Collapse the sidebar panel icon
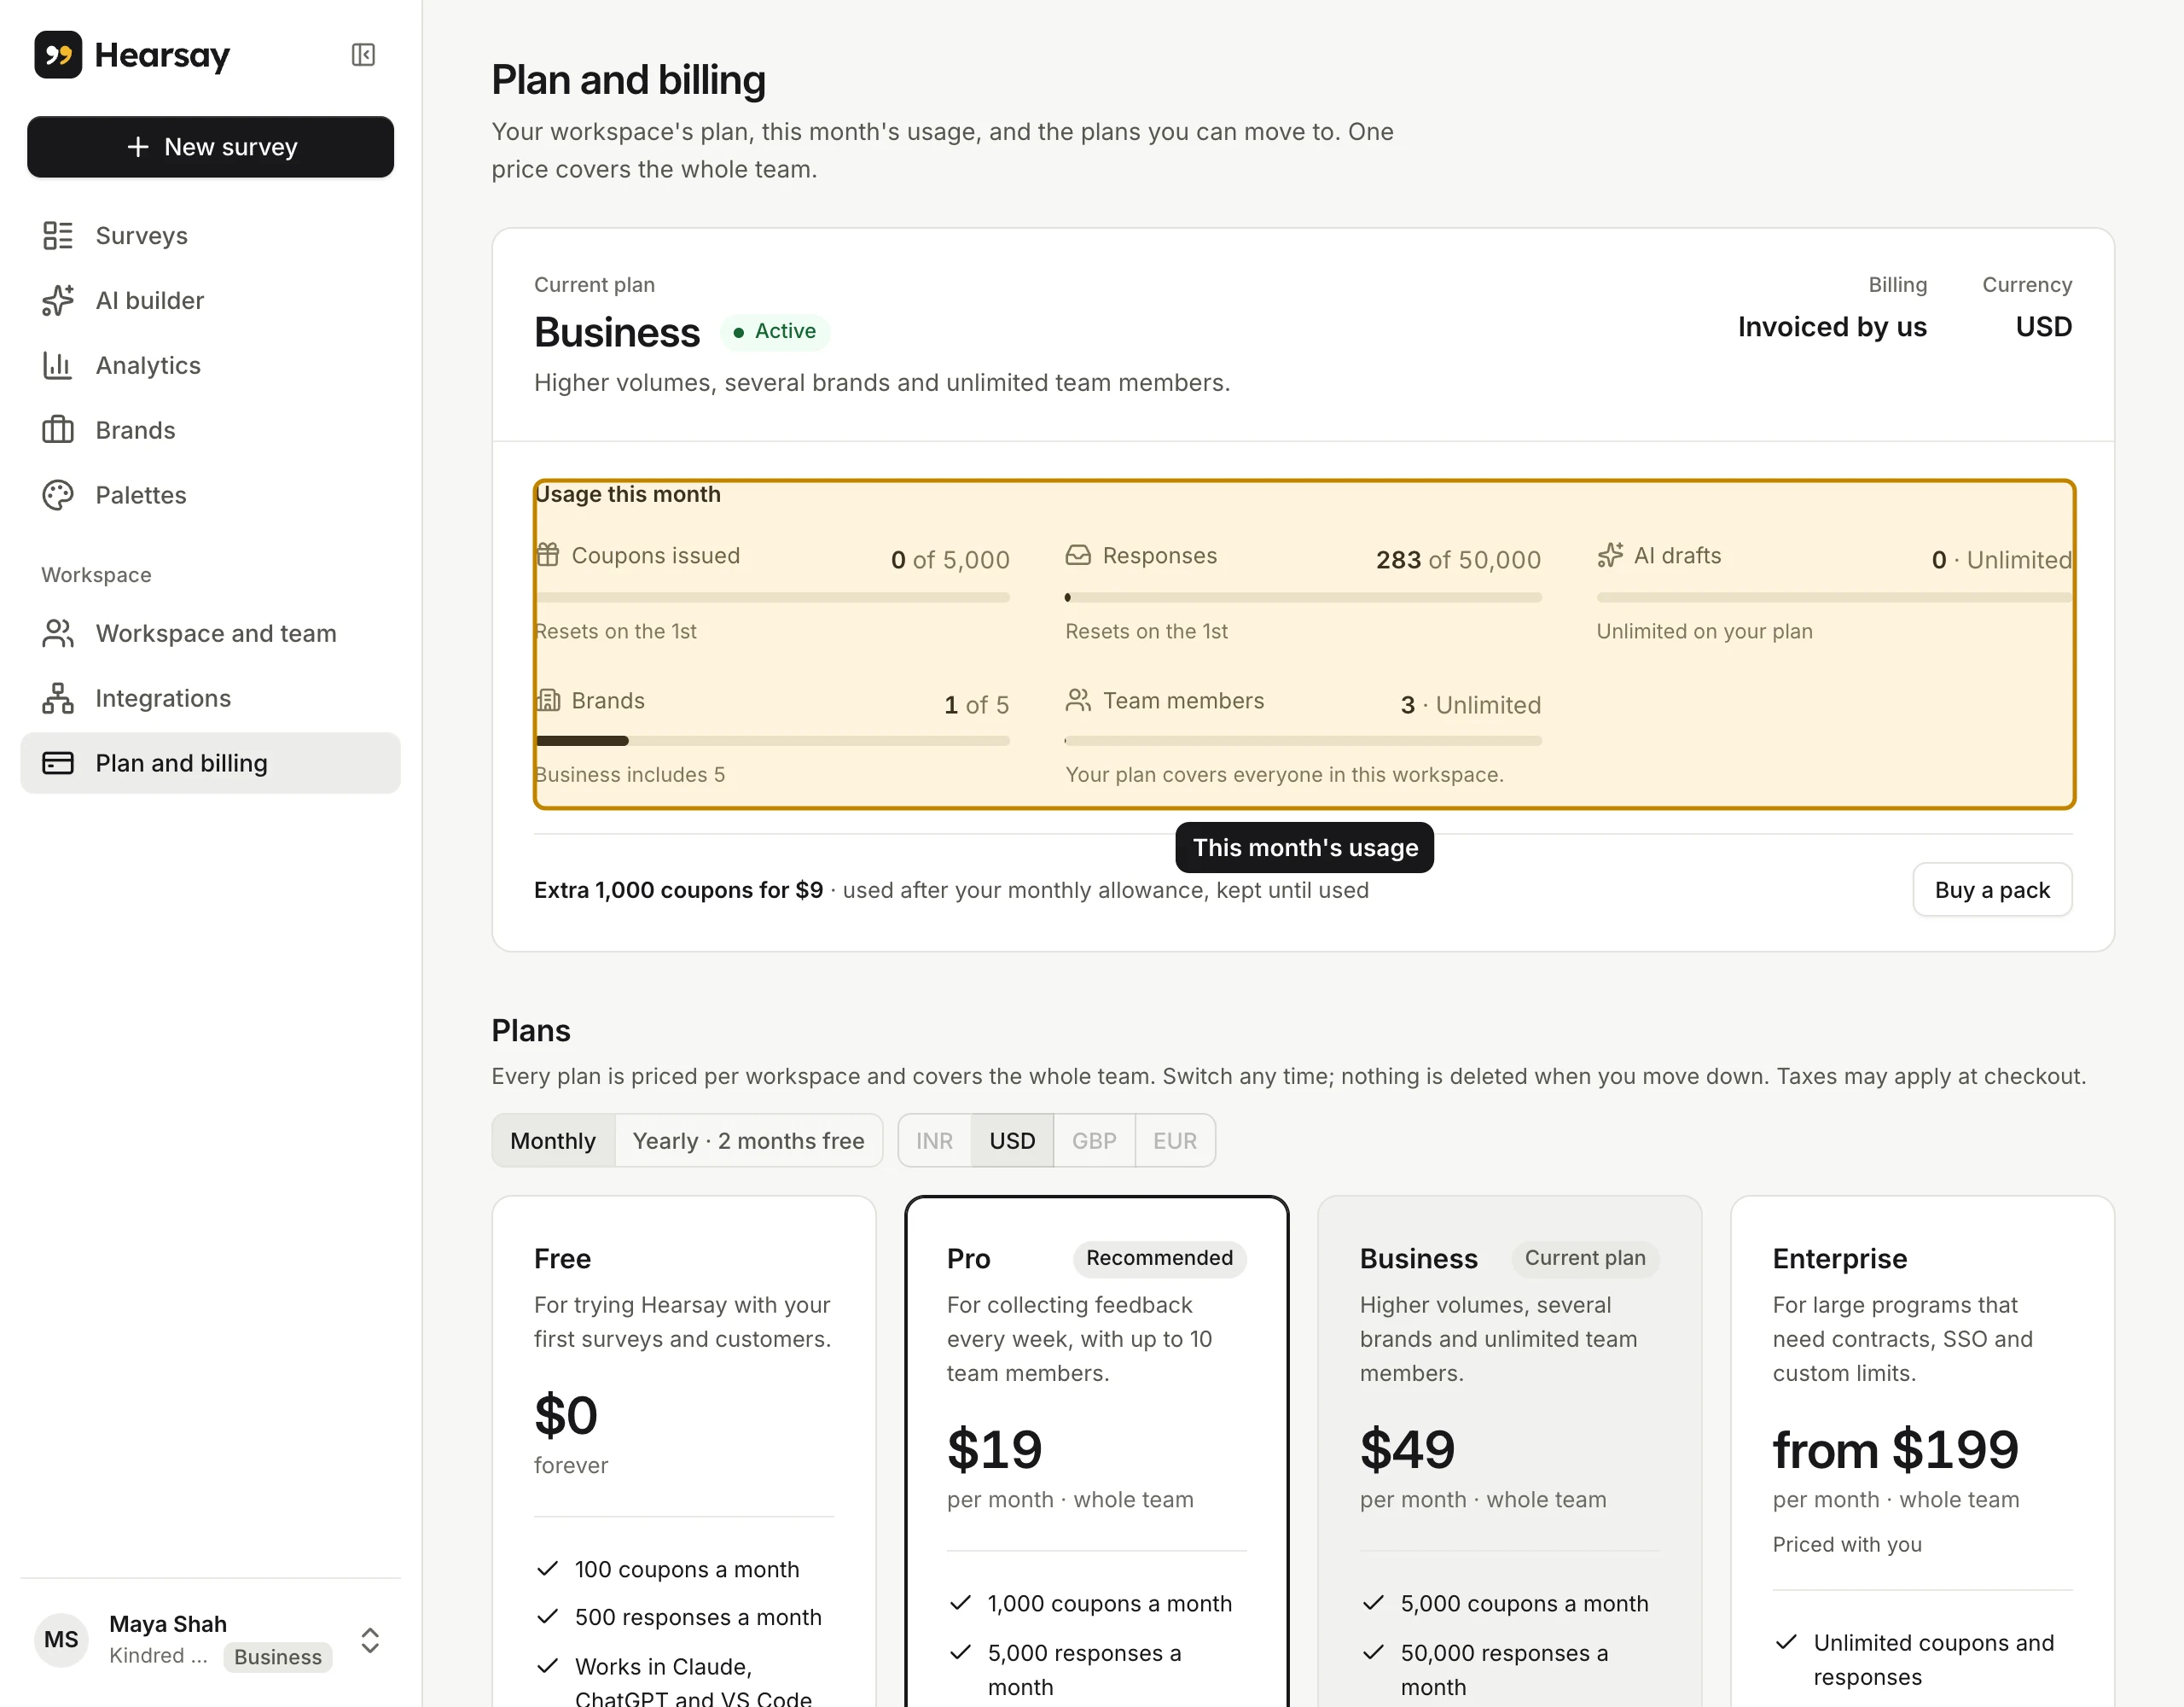This screenshot has width=2184, height=1707. [363, 55]
